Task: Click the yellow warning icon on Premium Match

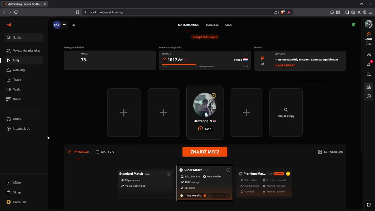Action: [x=288, y=173]
